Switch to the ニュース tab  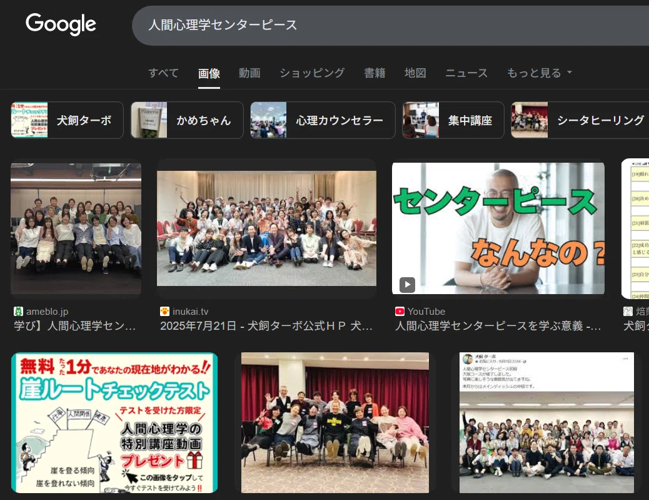pos(466,73)
